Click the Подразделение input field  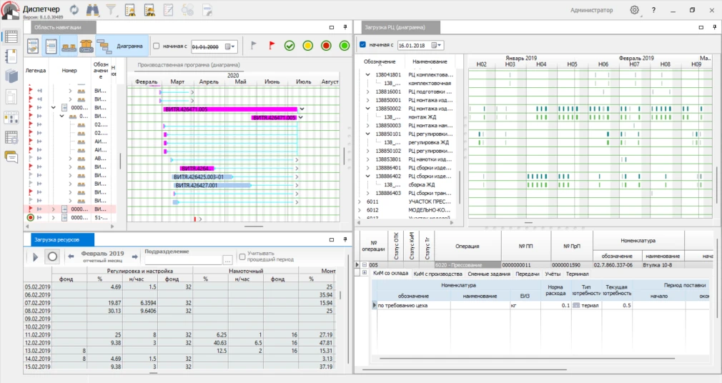(x=183, y=260)
